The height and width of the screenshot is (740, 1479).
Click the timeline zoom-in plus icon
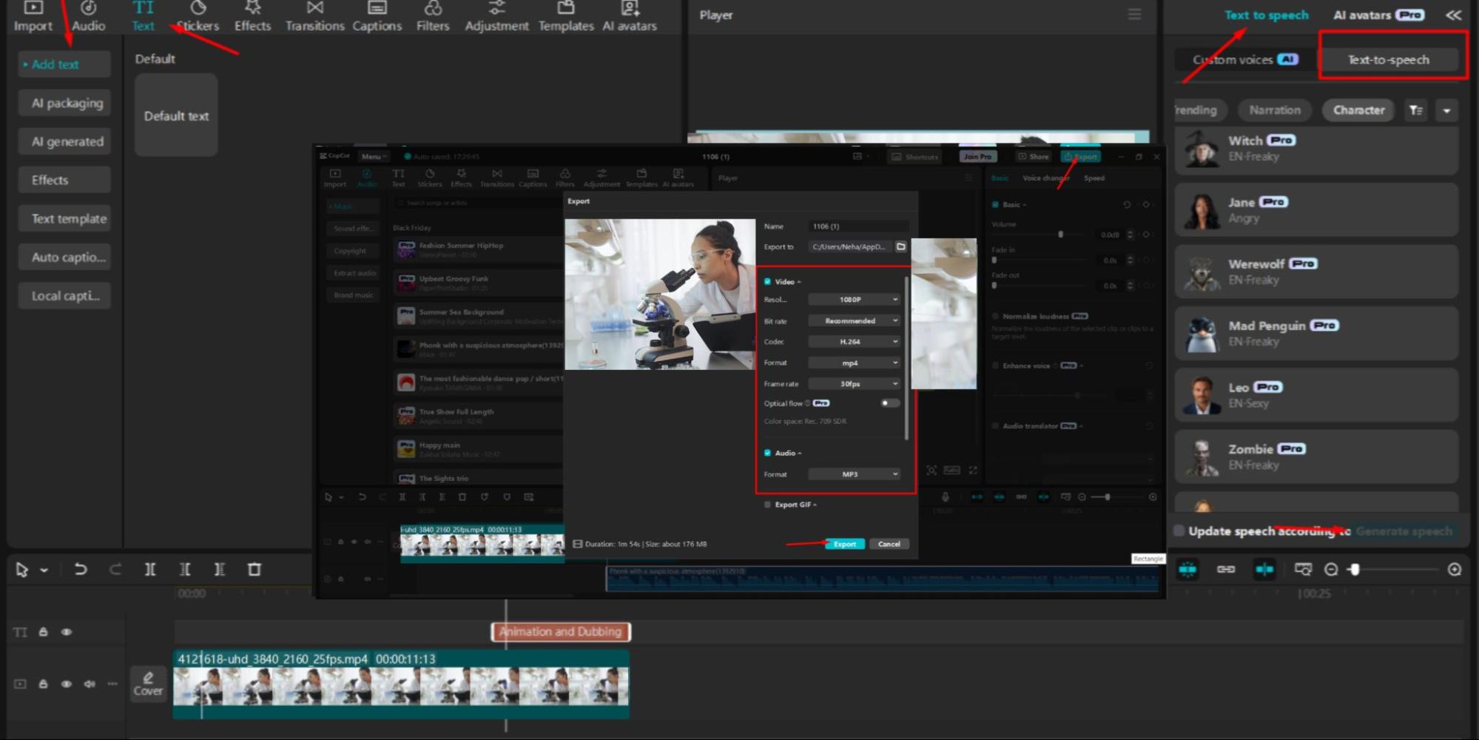pyautogui.click(x=1455, y=569)
